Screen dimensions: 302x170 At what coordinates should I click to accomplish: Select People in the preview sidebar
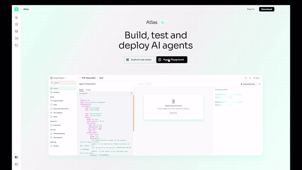(x=55, y=146)
